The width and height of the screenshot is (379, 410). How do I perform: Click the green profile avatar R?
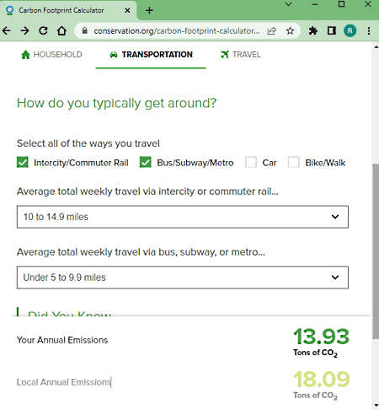(350, 30)
